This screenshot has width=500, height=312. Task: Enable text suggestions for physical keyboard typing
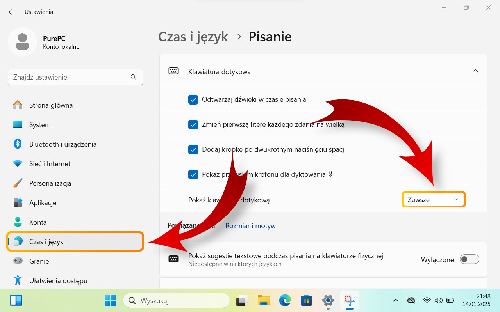click(469, 259)
